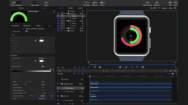This screenshot has width=188, height=105.
Task: Open the Properties inspector tab
Action: coord(15,26)
